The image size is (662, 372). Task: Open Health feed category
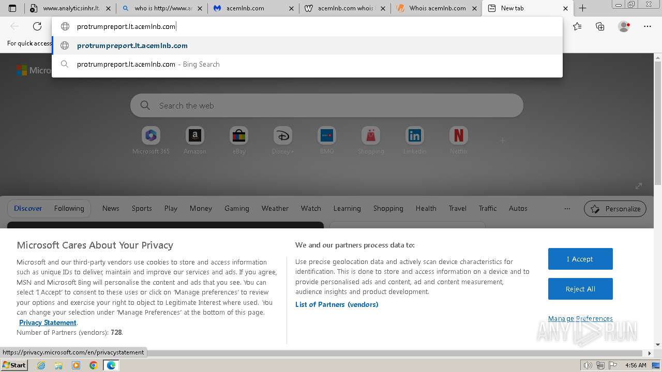426,208
